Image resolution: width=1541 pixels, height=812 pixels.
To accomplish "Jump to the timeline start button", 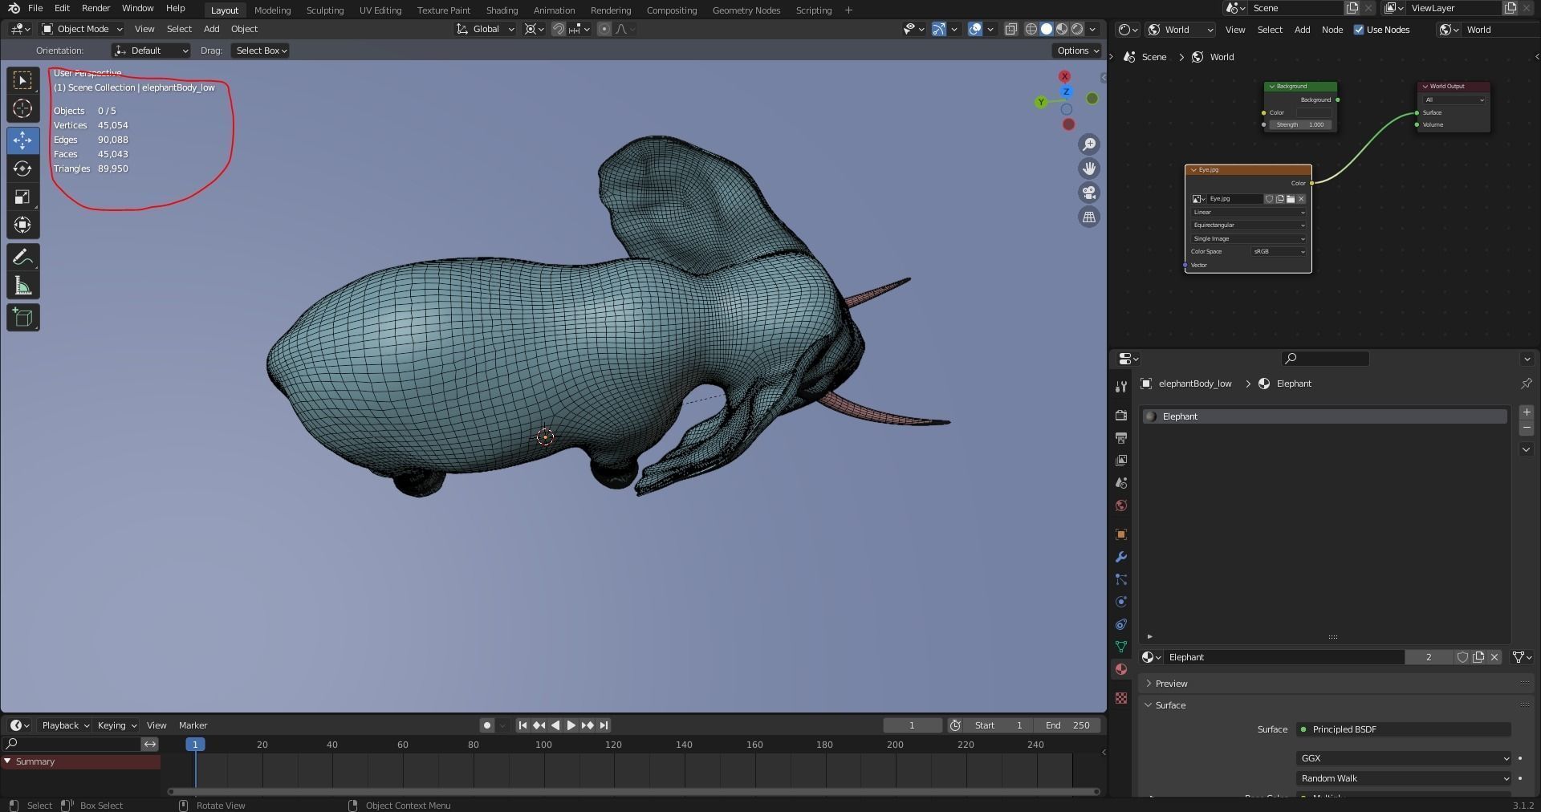I will tap(522, 725).
